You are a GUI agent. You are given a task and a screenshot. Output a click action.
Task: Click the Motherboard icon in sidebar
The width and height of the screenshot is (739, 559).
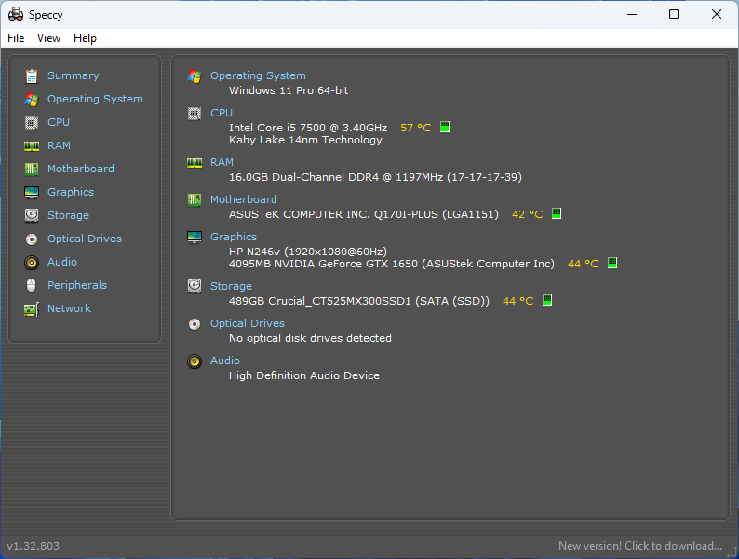coord(32,169)
